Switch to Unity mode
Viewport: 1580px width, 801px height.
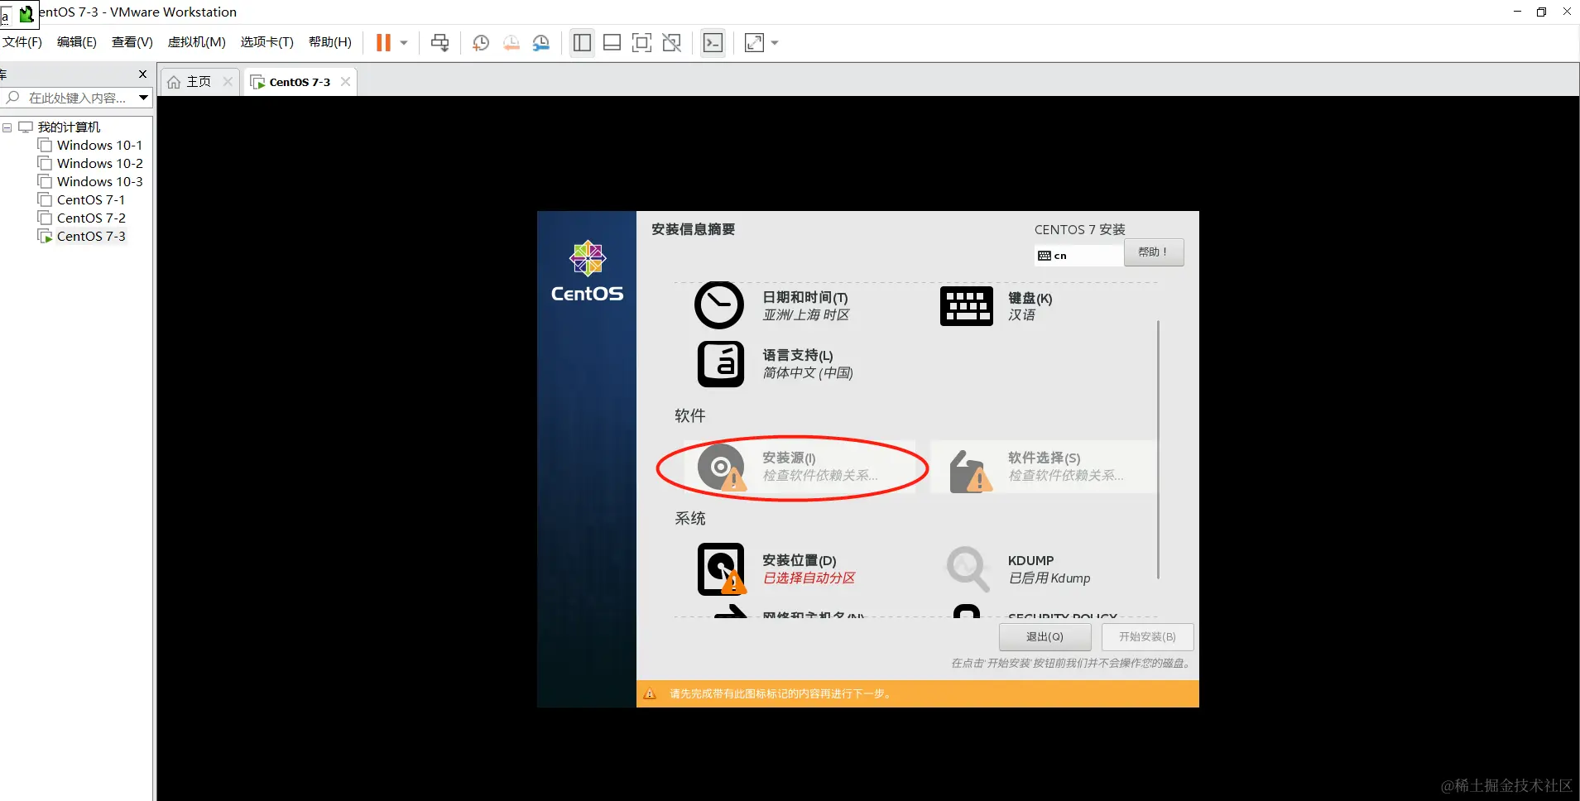(672, 43)
